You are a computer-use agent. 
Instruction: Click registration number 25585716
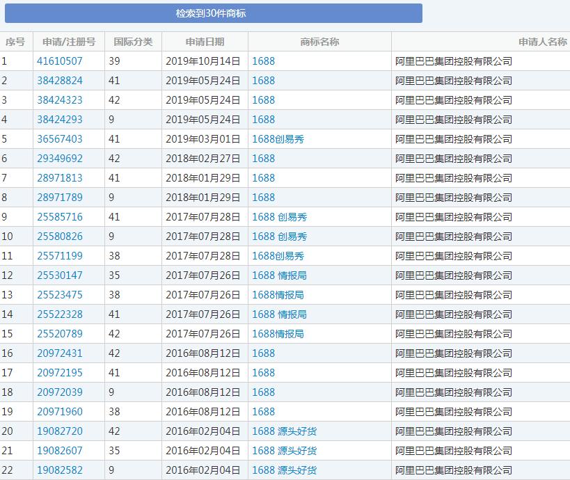click(x=60, y=217)
